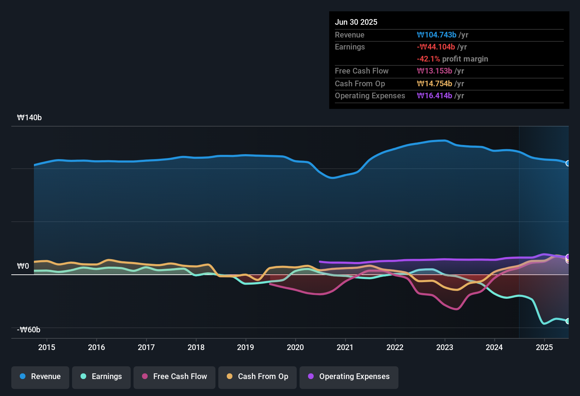
Task: Click the pink Free Cash Flow legend dot
Action: coord(144,377)
